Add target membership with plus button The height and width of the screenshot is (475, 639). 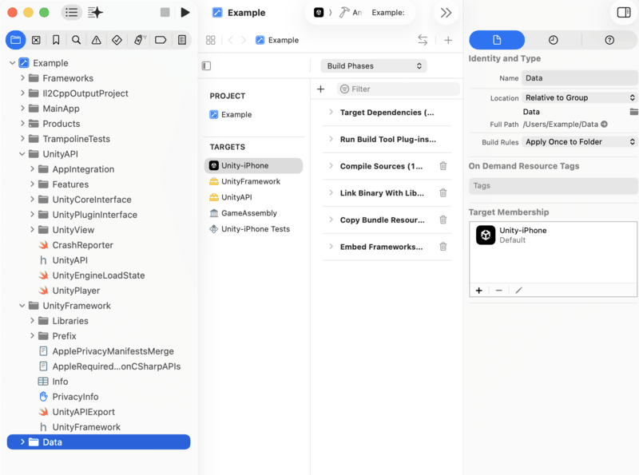[479, 291]
